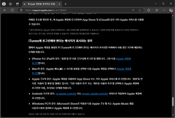Minimize the browser window
Image resolution: width=175 pixels, height=118 pixels.
pos(155,4)
